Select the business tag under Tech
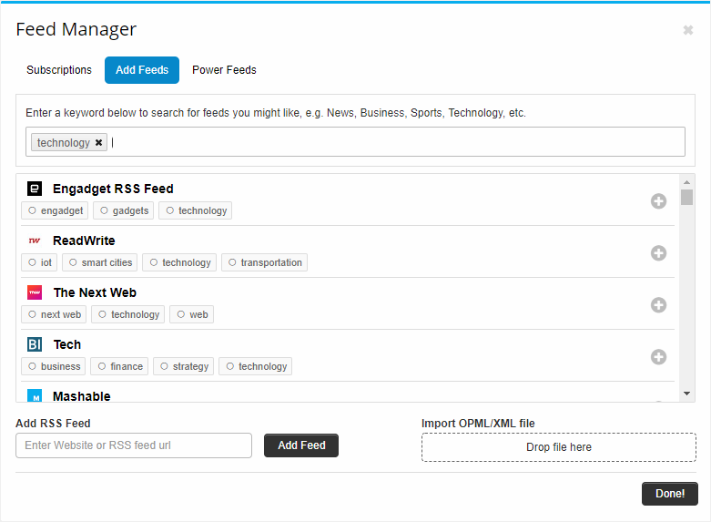 click(54, 366)
